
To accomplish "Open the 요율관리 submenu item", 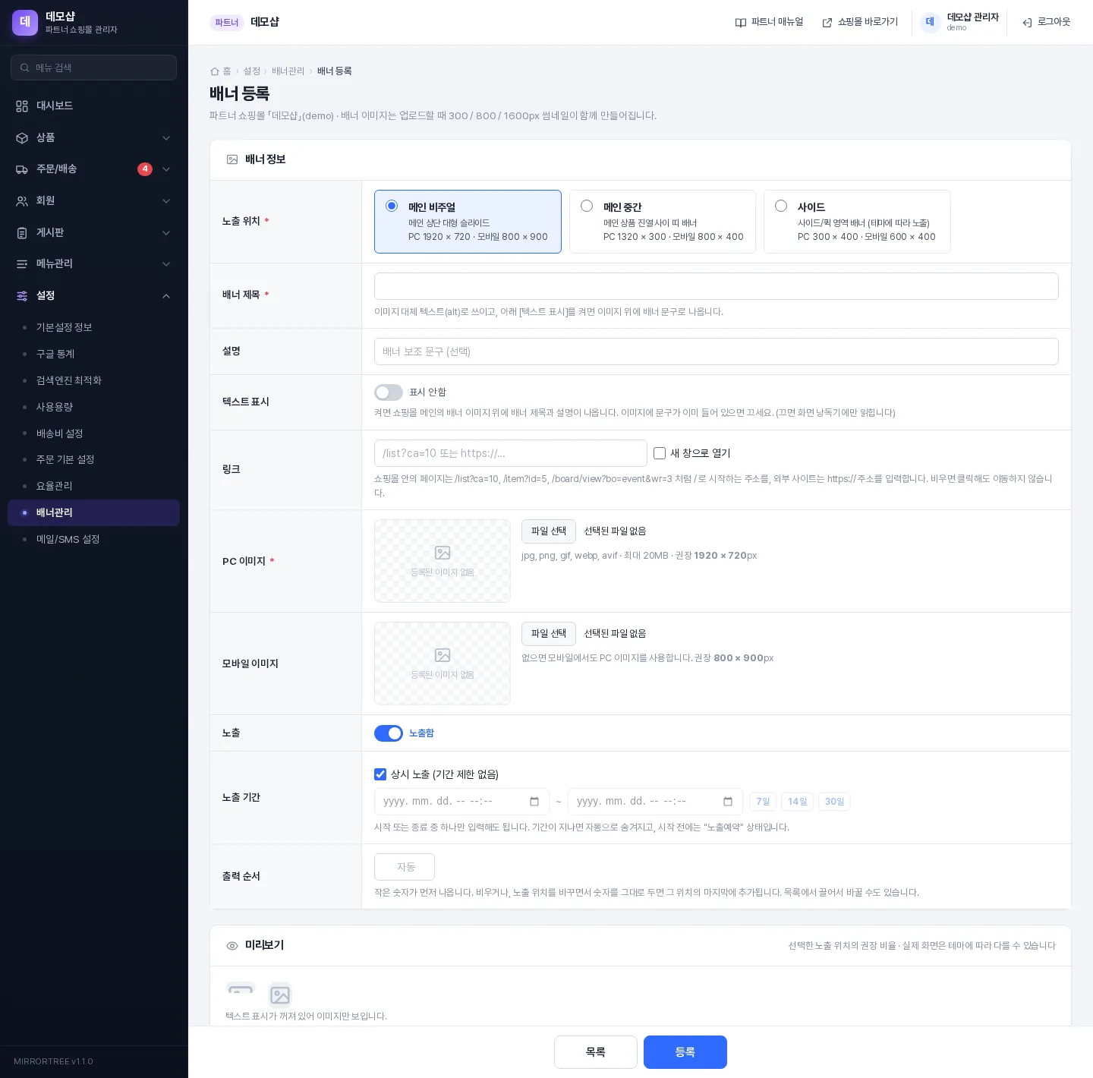I will pyautogui.click(x=93, y=486).
